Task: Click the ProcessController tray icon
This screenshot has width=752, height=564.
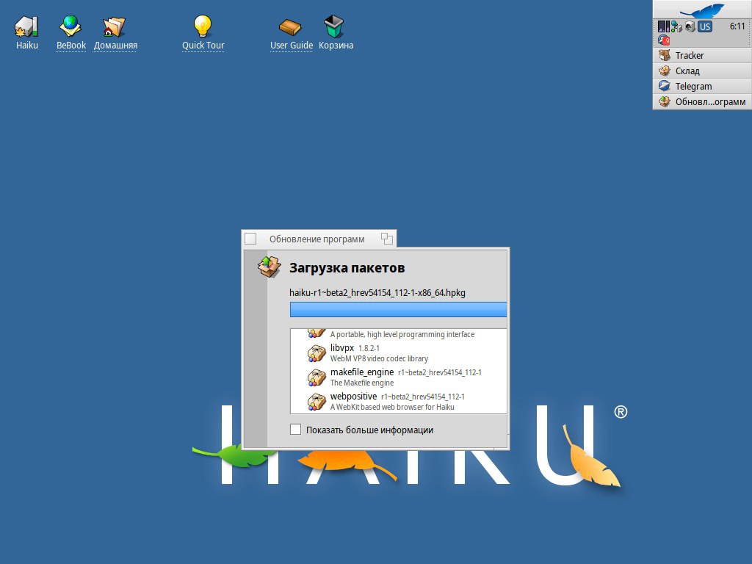Action: (x=663, y=26)
